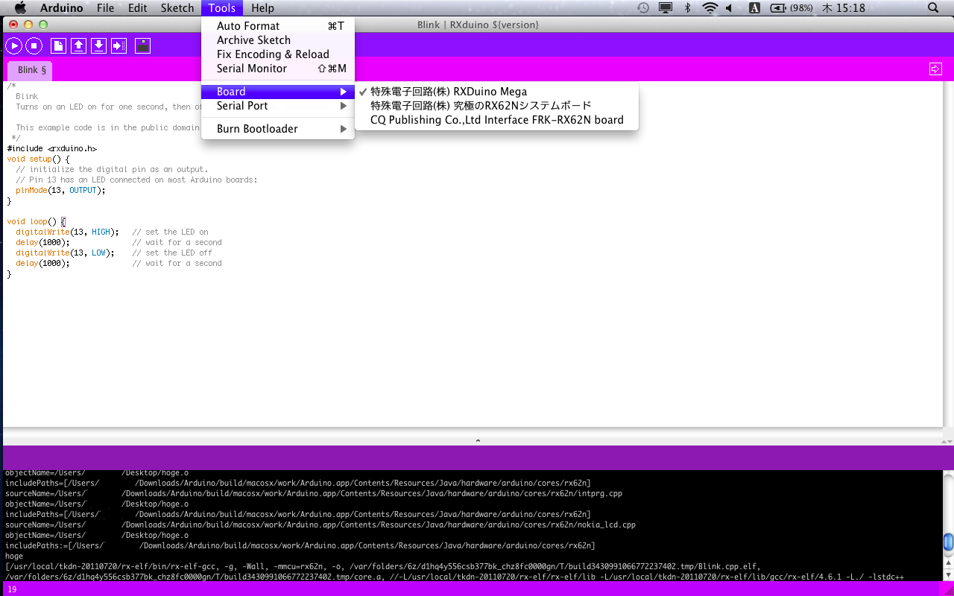Screen dimensions: 954x596
Task: Click the Open sketch up-arrow icon
Action: tap(78, 46)
